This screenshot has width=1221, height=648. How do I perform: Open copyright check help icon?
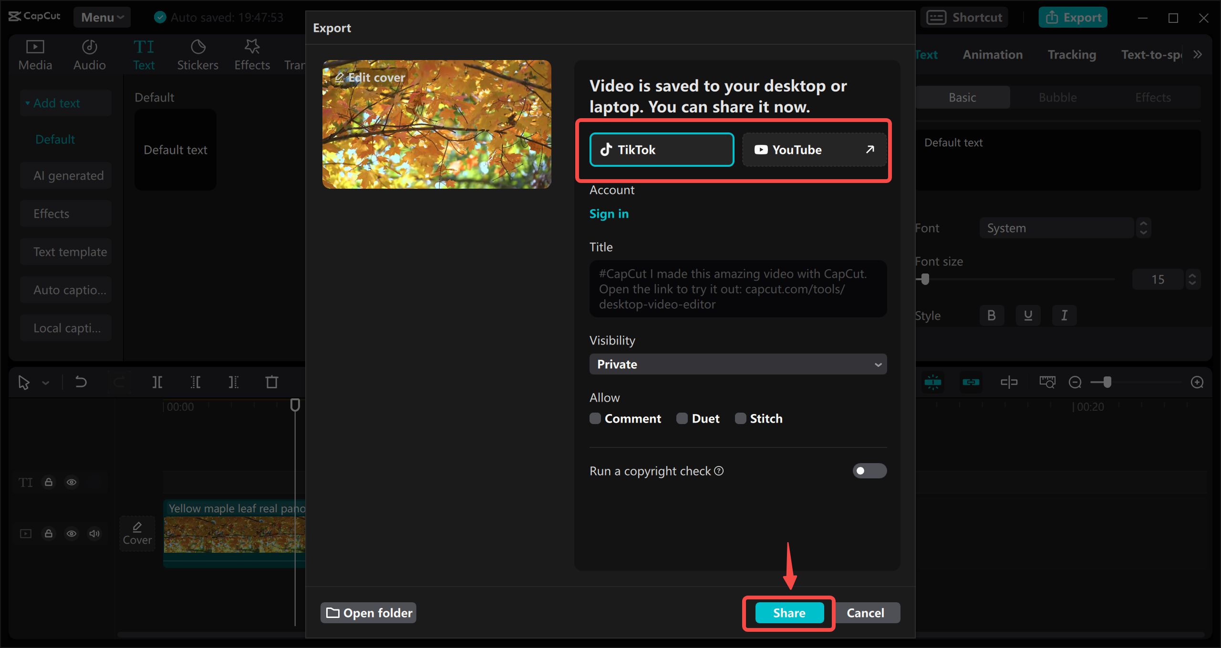coord(719,471)
